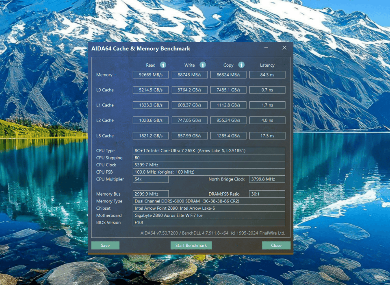Click the CPU Type field showing Core Ultra 7
This screenshot has height=285, width=390.
209,150
